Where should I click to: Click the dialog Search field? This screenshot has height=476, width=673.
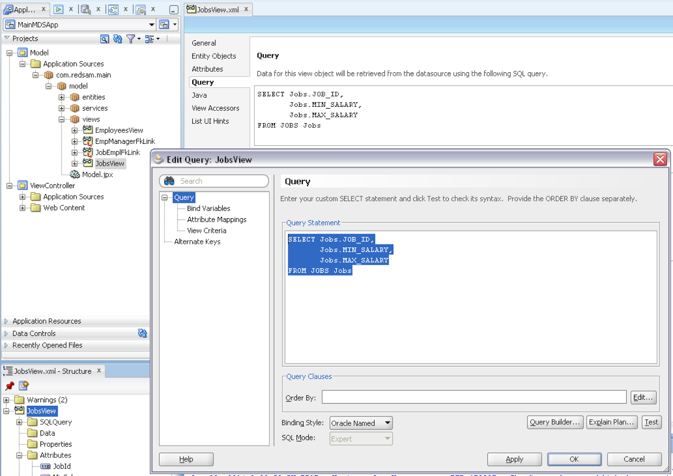pos(214,181)
